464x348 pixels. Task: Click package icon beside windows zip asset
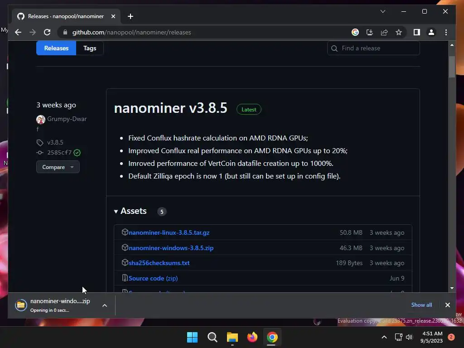point(125,247)
